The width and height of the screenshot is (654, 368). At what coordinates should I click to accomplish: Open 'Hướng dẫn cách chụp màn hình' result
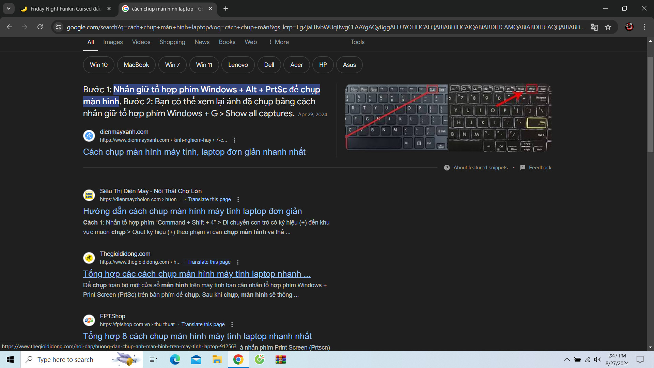click(192, 211)
